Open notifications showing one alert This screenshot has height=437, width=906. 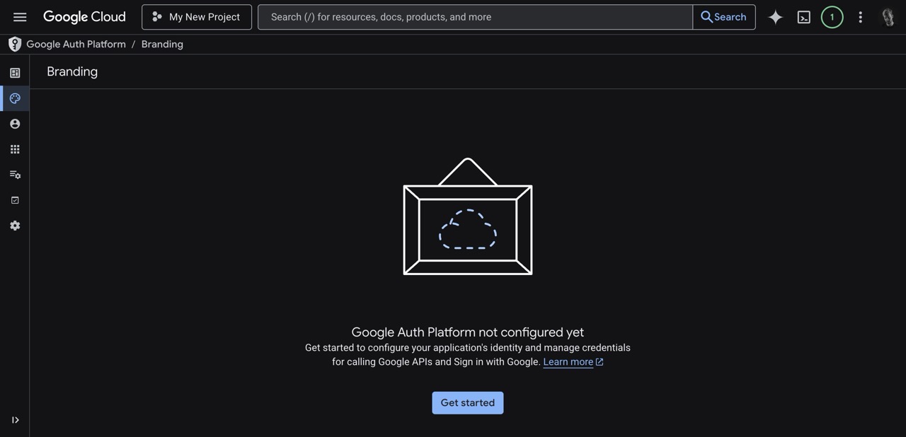pos(832,16)
